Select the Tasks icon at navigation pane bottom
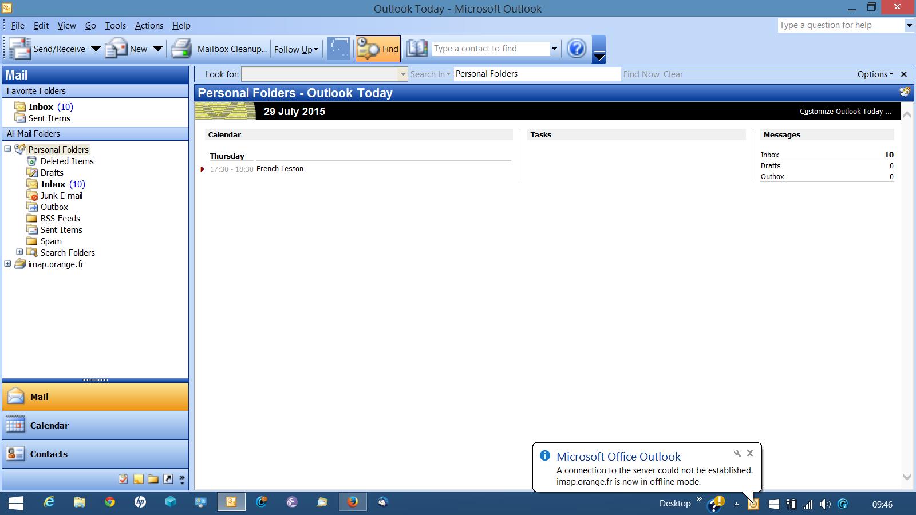Viewport: 916px width, 515px height. point(124,479)
